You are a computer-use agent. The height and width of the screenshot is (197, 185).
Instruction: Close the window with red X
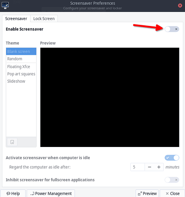[x=180, y=6]
